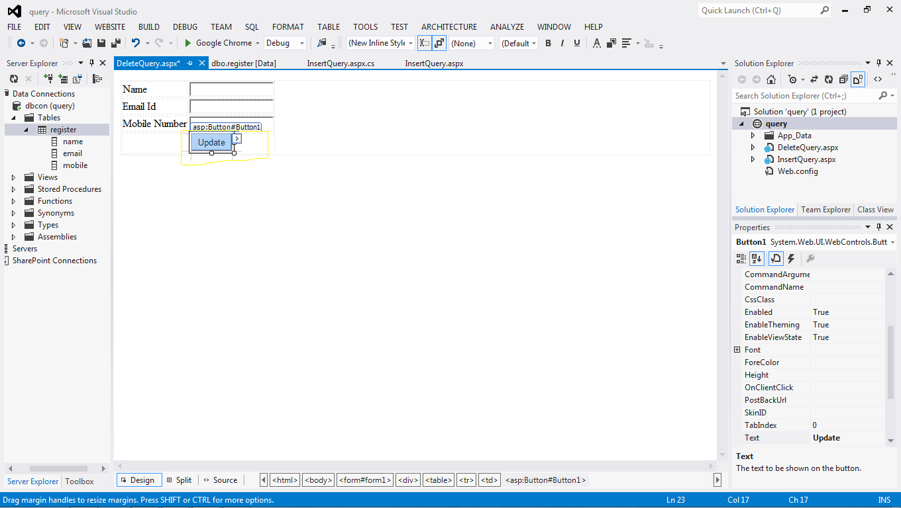Click the Find in Files toolbar icon
Image resolution: width=901 pixels, height=508 pixels.
pyautogui.click(x=322, y=43)
